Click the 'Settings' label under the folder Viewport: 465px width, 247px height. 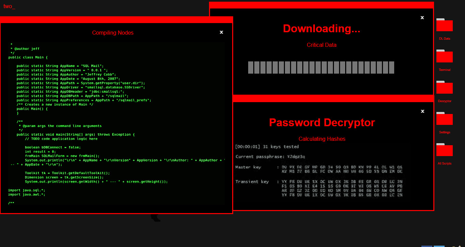(445, 132)
